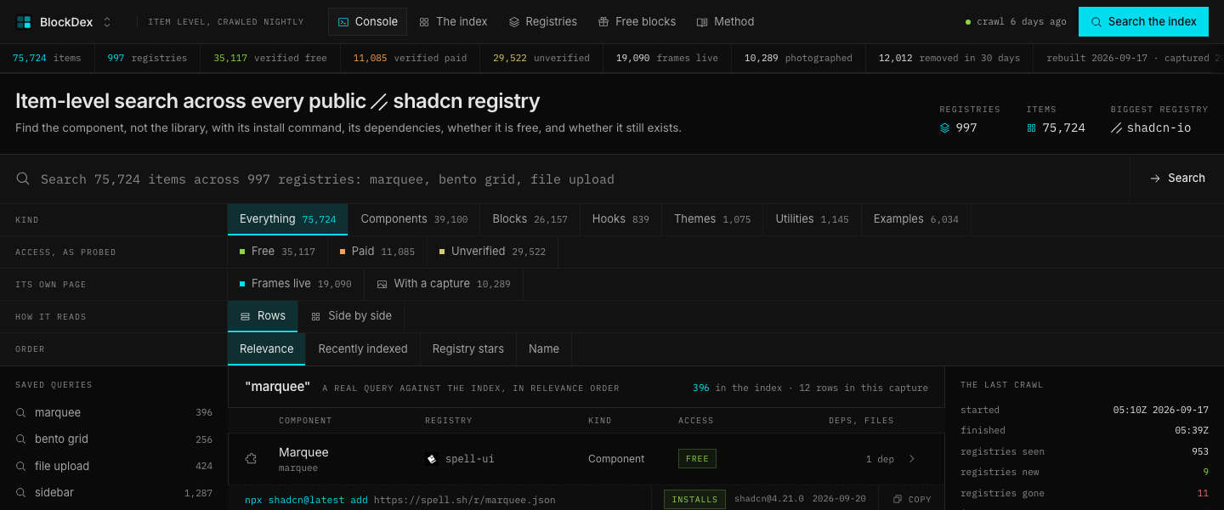Click the 11,085 verified paid stat
The height and width of the screenshot is (510, 1224).
pyautogui.click(x=410, y=58)
